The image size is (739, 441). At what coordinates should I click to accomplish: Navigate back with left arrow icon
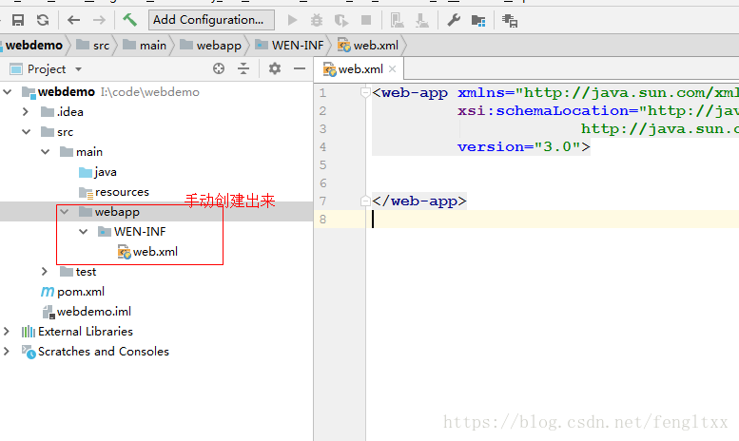click(73, 20)
